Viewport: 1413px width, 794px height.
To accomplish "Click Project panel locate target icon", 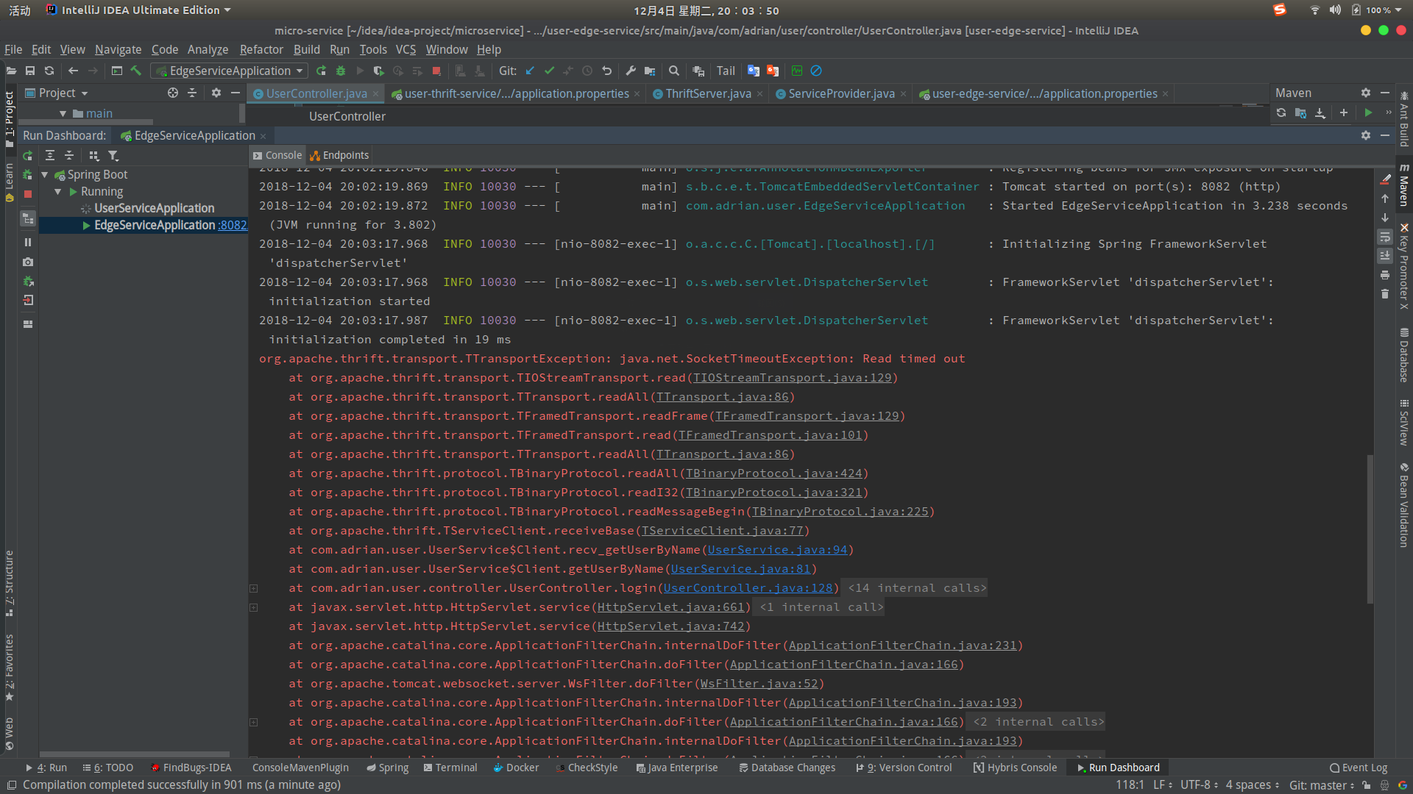I will pos(173,93).
